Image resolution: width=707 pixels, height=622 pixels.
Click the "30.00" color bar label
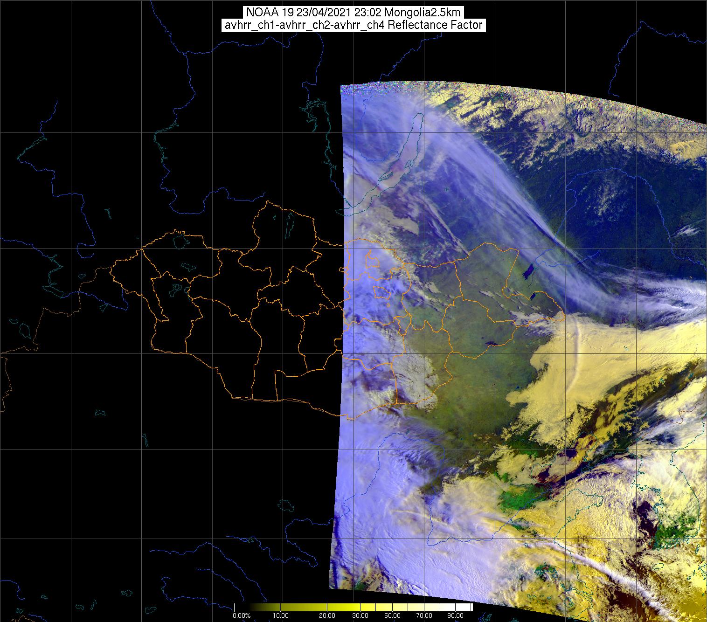tap(360, 616)
